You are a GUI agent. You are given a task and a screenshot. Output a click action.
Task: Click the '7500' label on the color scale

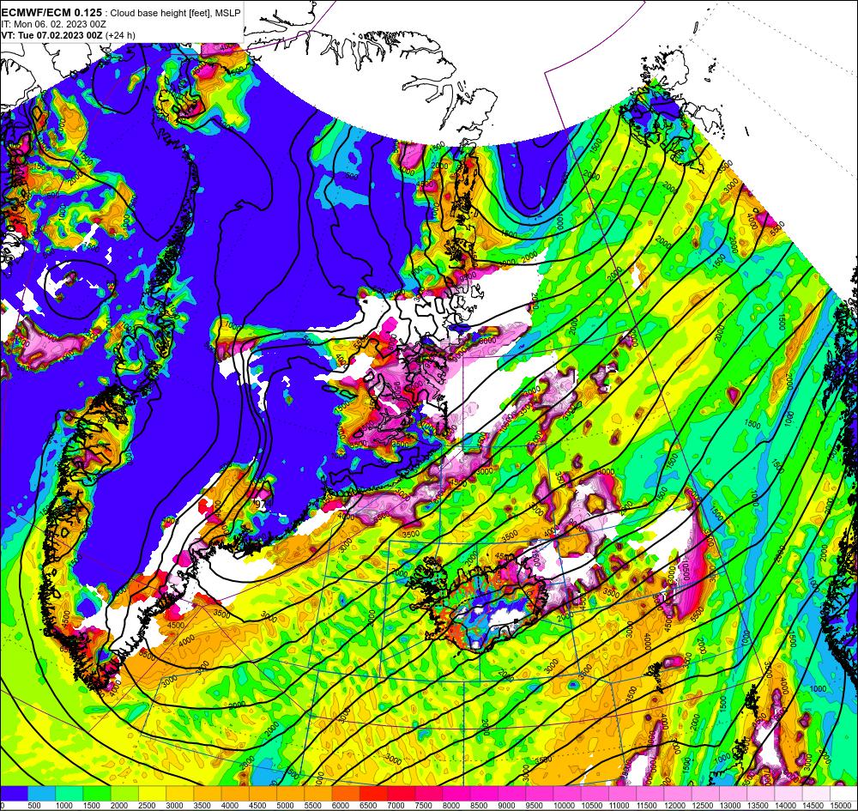click(422, 805)
